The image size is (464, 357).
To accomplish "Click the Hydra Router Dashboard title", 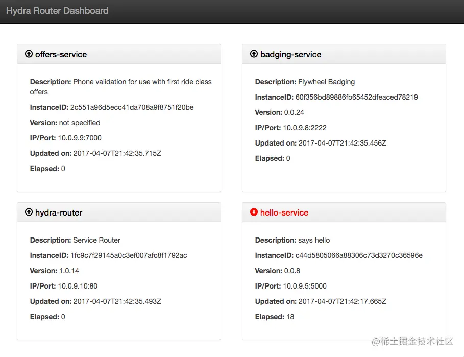I will pyautogui.click(x=57, y=11).
